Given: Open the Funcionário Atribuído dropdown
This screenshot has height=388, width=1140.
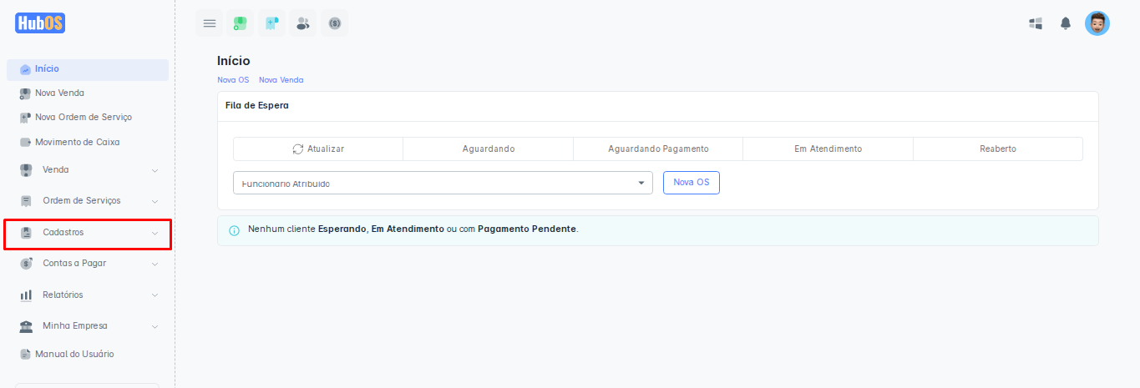Looking at the screenshot, I should 443,183.
